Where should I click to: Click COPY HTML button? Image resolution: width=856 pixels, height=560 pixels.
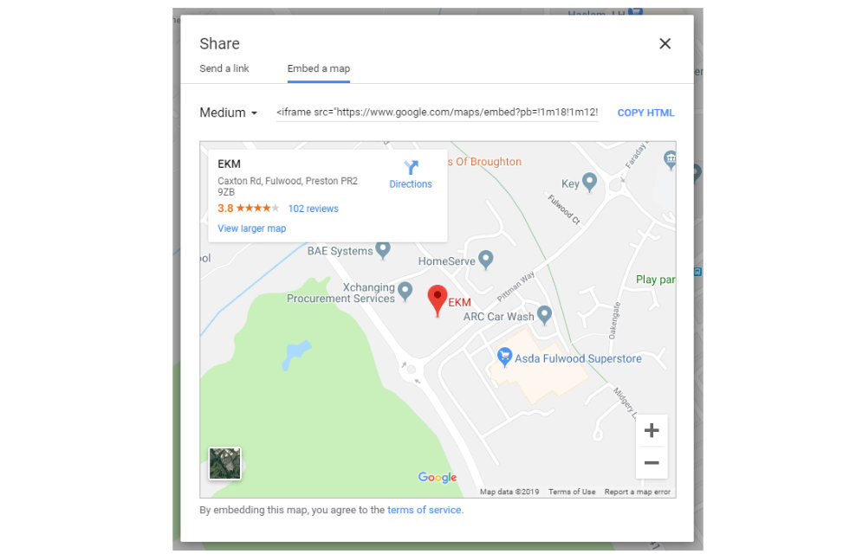click(x=645, y=113)
